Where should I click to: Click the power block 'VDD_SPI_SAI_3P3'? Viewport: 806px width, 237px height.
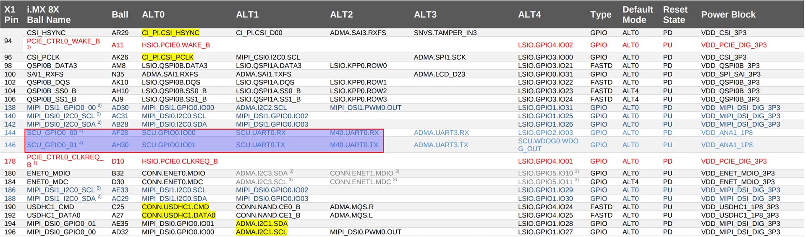(x=730, y=74)
